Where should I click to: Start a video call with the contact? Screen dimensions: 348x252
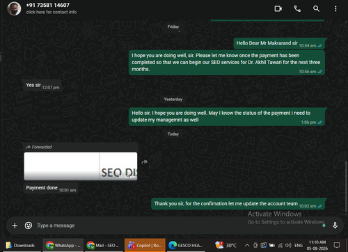[278, 9]
